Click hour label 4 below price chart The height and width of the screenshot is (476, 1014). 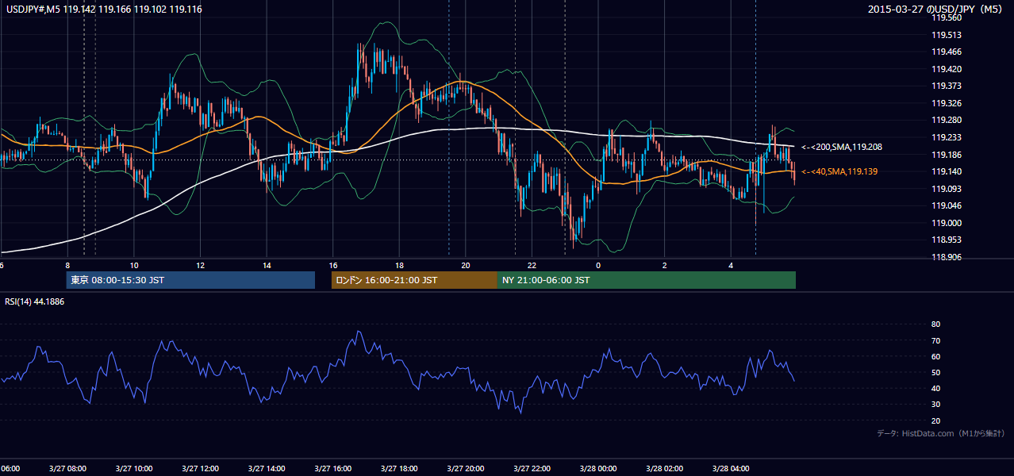coord(731,266)
